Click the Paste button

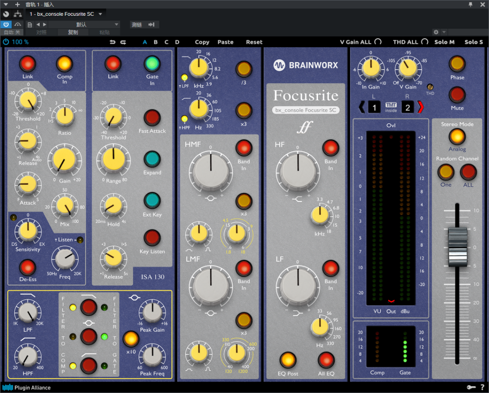225,42
